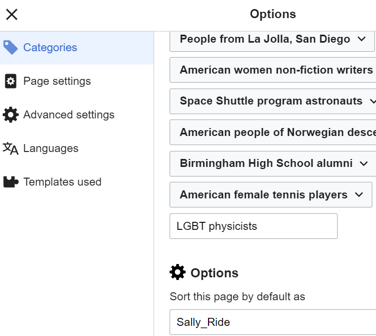Expand American female tennis players chevron

[359, 195]
